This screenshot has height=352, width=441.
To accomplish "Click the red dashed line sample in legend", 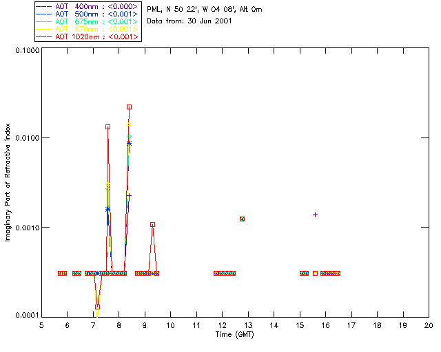I will tap(44, 36).
